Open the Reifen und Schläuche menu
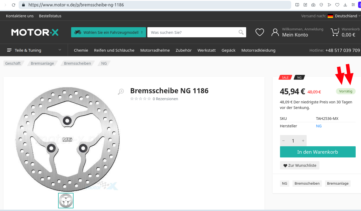 point(114,50)
